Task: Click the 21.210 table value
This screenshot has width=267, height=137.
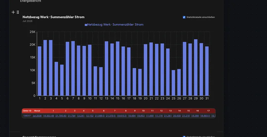Action: pos(186,116)
